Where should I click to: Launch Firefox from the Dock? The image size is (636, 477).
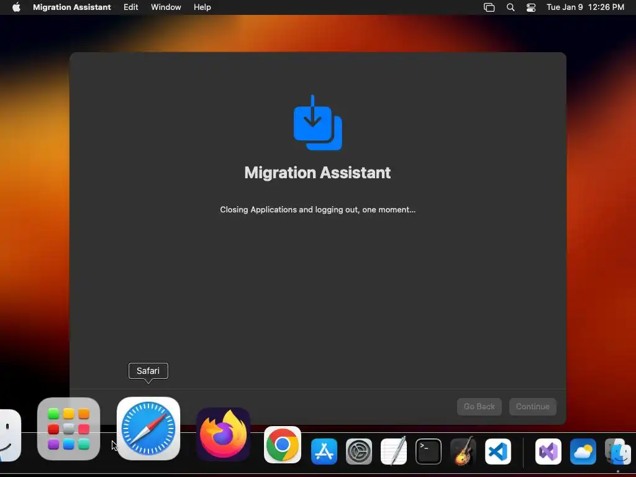coord(223,434)
